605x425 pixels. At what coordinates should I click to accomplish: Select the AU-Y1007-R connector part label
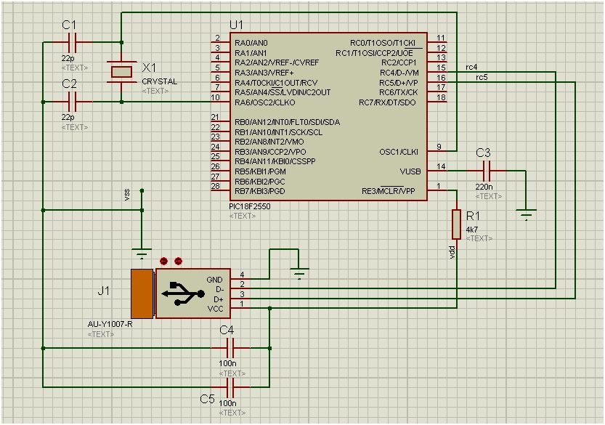(x=109, y=324)
